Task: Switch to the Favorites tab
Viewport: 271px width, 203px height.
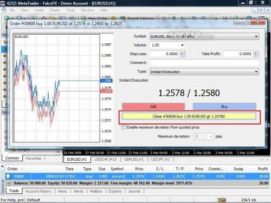Action: tap(34, 158)
